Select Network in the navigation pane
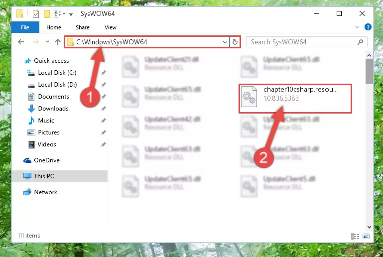383x257 pixels. [40, 192]
